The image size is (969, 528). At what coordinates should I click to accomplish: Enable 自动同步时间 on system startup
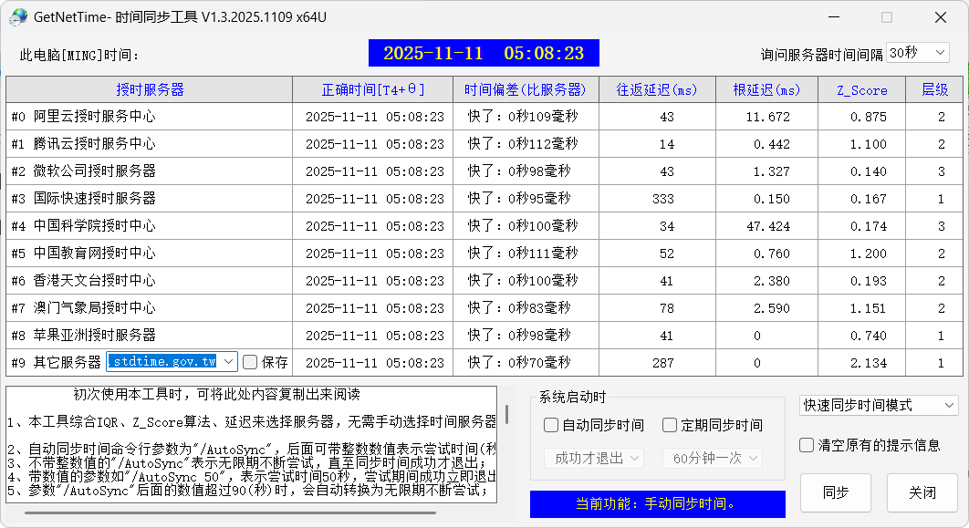coord(551,424)
